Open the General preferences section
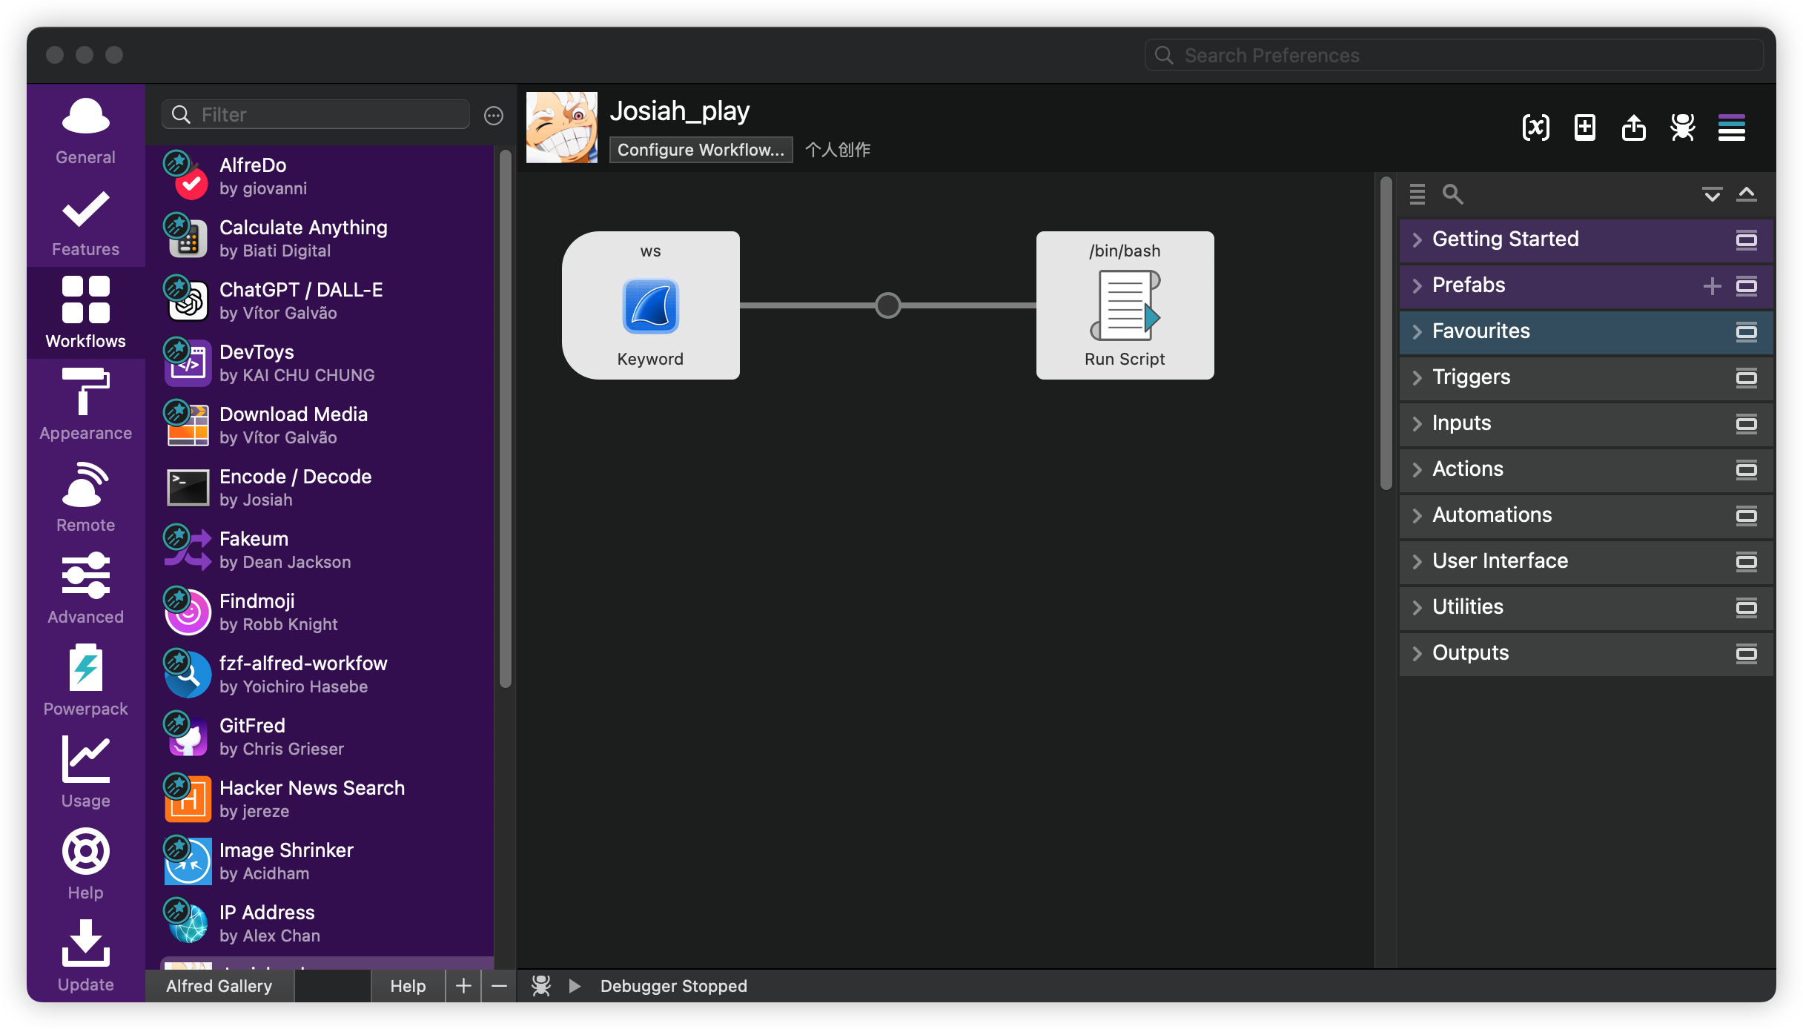 pyautogui.click(x=85, y=130)
